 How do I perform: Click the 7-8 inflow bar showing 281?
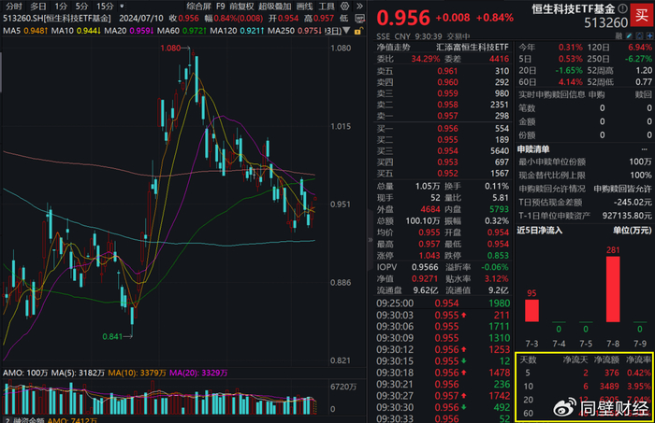[613, 289]
